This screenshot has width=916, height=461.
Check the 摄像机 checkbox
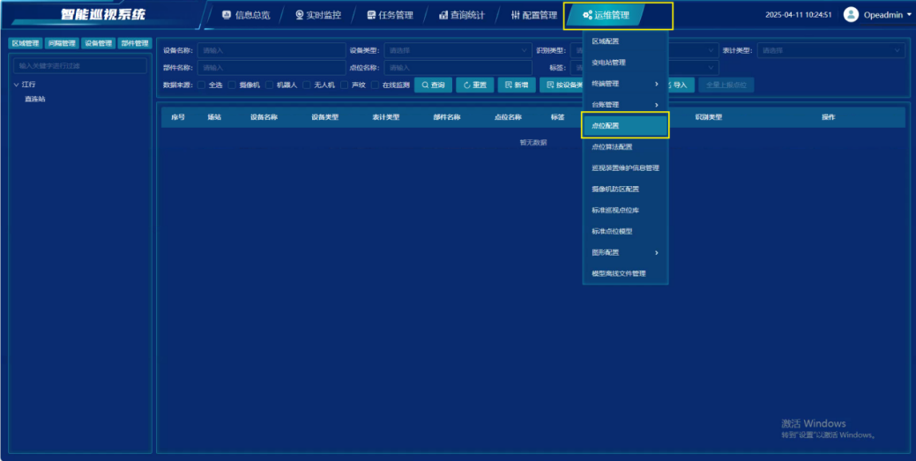click(x=232, y=85)
